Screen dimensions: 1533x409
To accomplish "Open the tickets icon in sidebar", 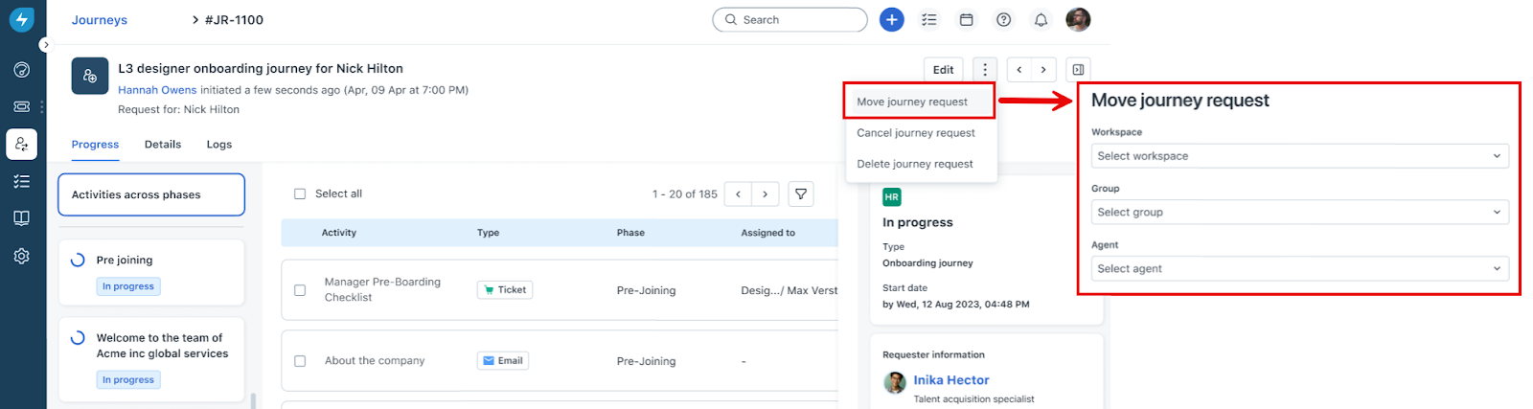I will pyautogui.click(x=21, y=106).
